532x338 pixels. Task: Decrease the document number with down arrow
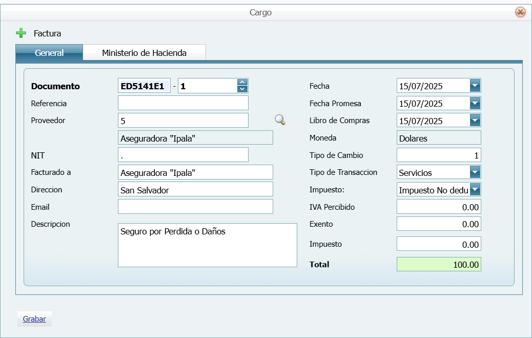pos(242,89)
